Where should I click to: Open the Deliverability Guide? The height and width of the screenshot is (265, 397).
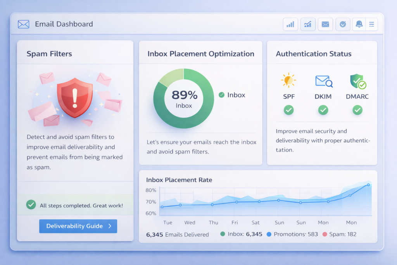[78, 226]
